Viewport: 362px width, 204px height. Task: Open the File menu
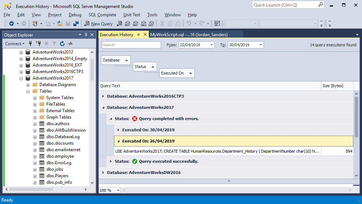(x=7, y=15)
